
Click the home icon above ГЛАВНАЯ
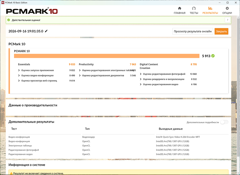[x=179, y=8]
